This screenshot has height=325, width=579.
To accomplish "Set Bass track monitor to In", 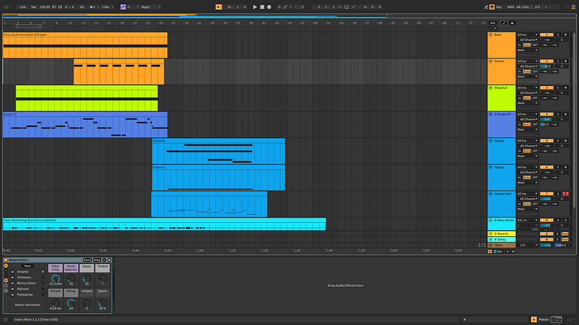I will [x=520, y=45].
